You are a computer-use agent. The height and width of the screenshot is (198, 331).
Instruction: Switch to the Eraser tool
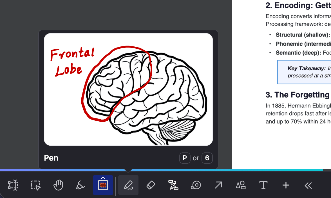tap(151, 185)
